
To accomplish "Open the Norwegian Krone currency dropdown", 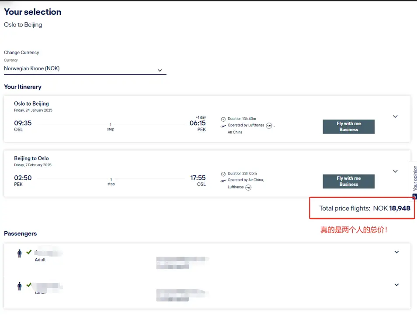I will pyautogui.click(x=160, y=70).
